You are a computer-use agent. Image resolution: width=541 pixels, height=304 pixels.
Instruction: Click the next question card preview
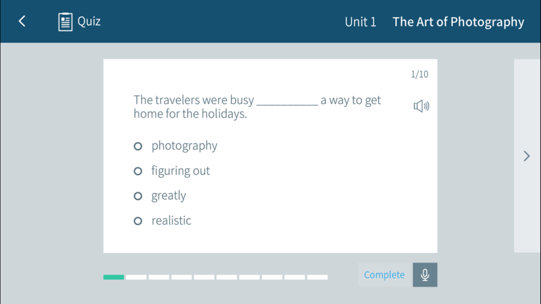point(527,108)
